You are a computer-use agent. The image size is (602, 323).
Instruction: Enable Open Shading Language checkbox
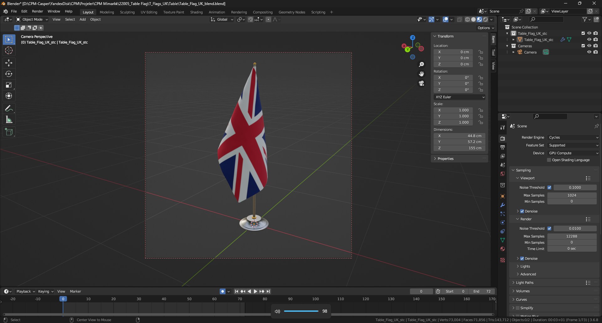pyautogui.click(x=549, y=160)
